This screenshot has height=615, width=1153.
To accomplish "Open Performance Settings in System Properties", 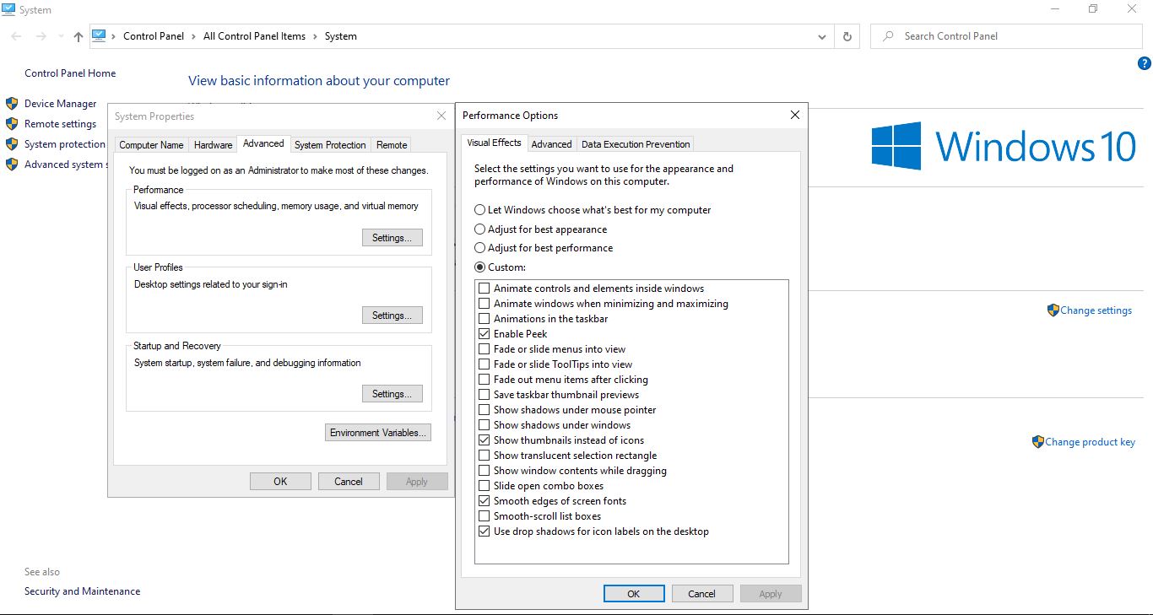I will [392, 238].
